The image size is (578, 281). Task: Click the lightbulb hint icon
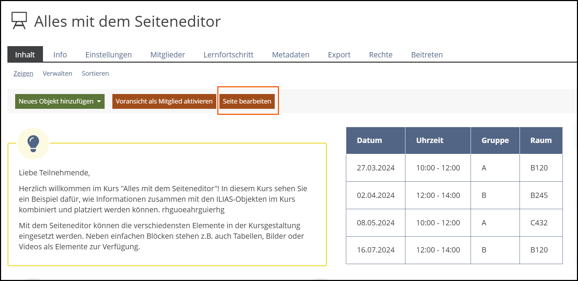coord(33,144)
